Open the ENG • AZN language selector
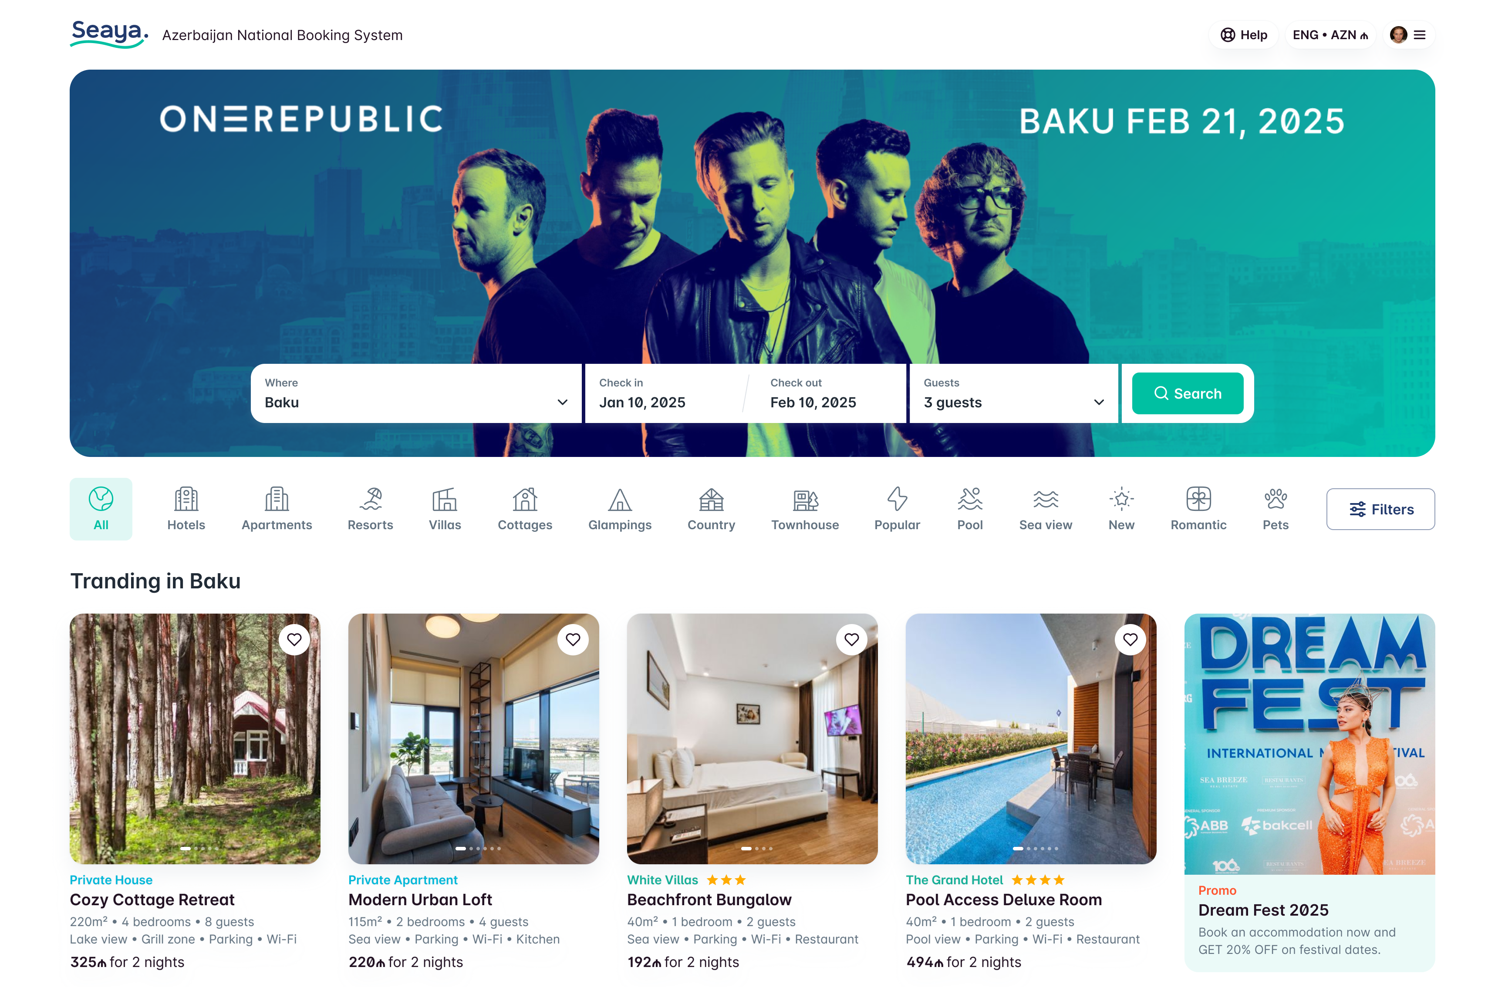 point(1330,35)
